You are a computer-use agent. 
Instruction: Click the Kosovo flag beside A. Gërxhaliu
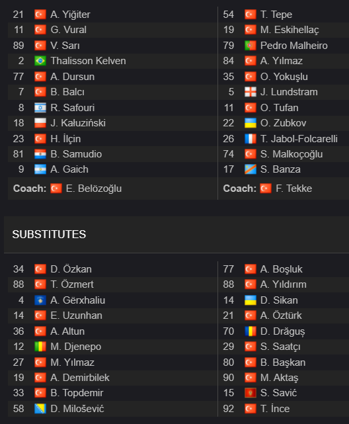(x=40, y=300)
